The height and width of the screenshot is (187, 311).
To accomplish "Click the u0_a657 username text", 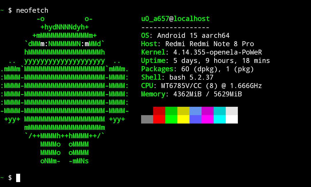I will click(155, 19).
